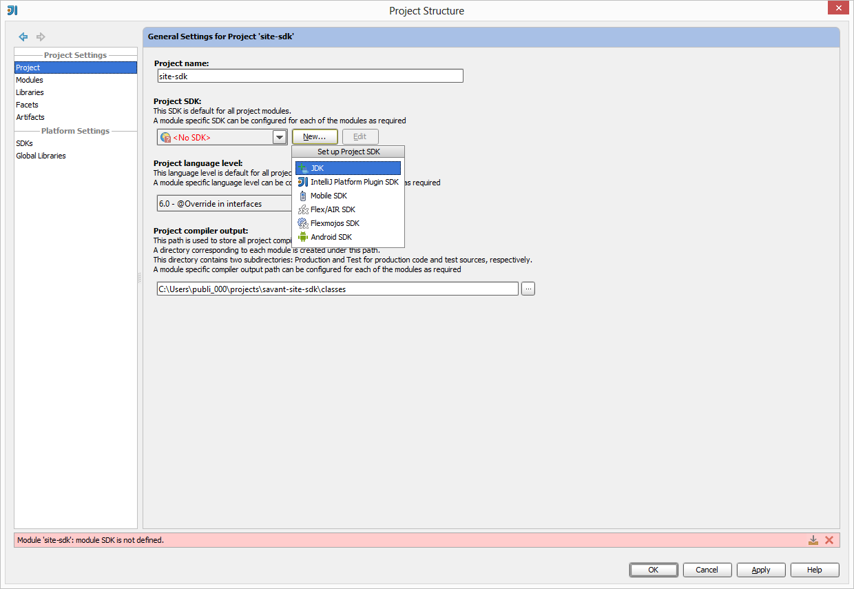Click the JDK icon in popup
Screen dimensions: 854x589
click(303, 168)
